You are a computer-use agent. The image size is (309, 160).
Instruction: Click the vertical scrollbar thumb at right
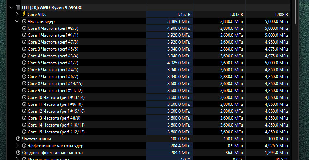coord(296,12)
